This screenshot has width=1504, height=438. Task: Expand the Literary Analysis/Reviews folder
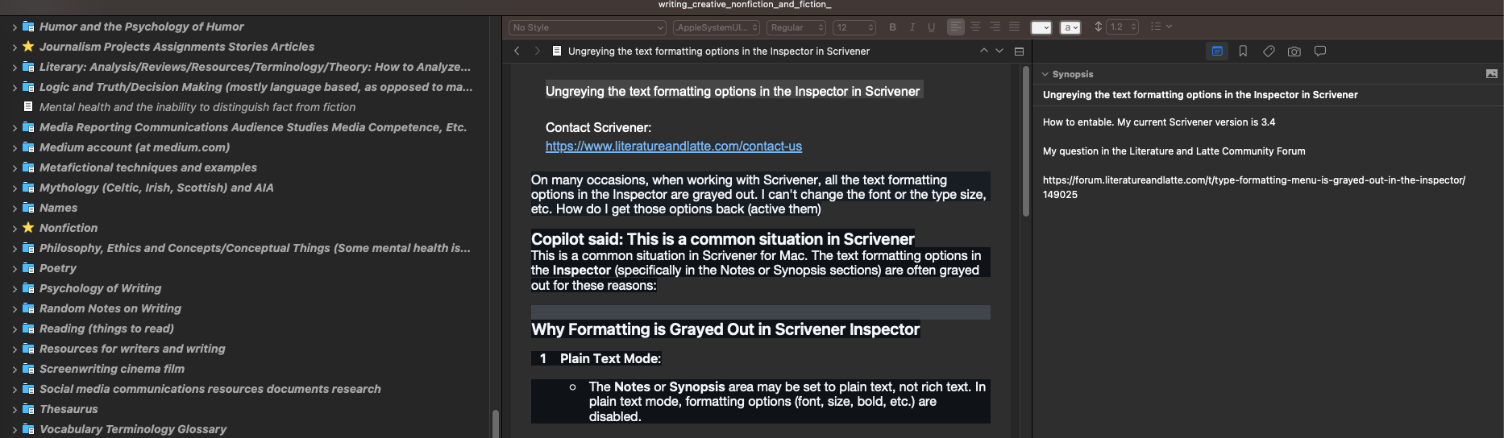[x=15, y=67]
